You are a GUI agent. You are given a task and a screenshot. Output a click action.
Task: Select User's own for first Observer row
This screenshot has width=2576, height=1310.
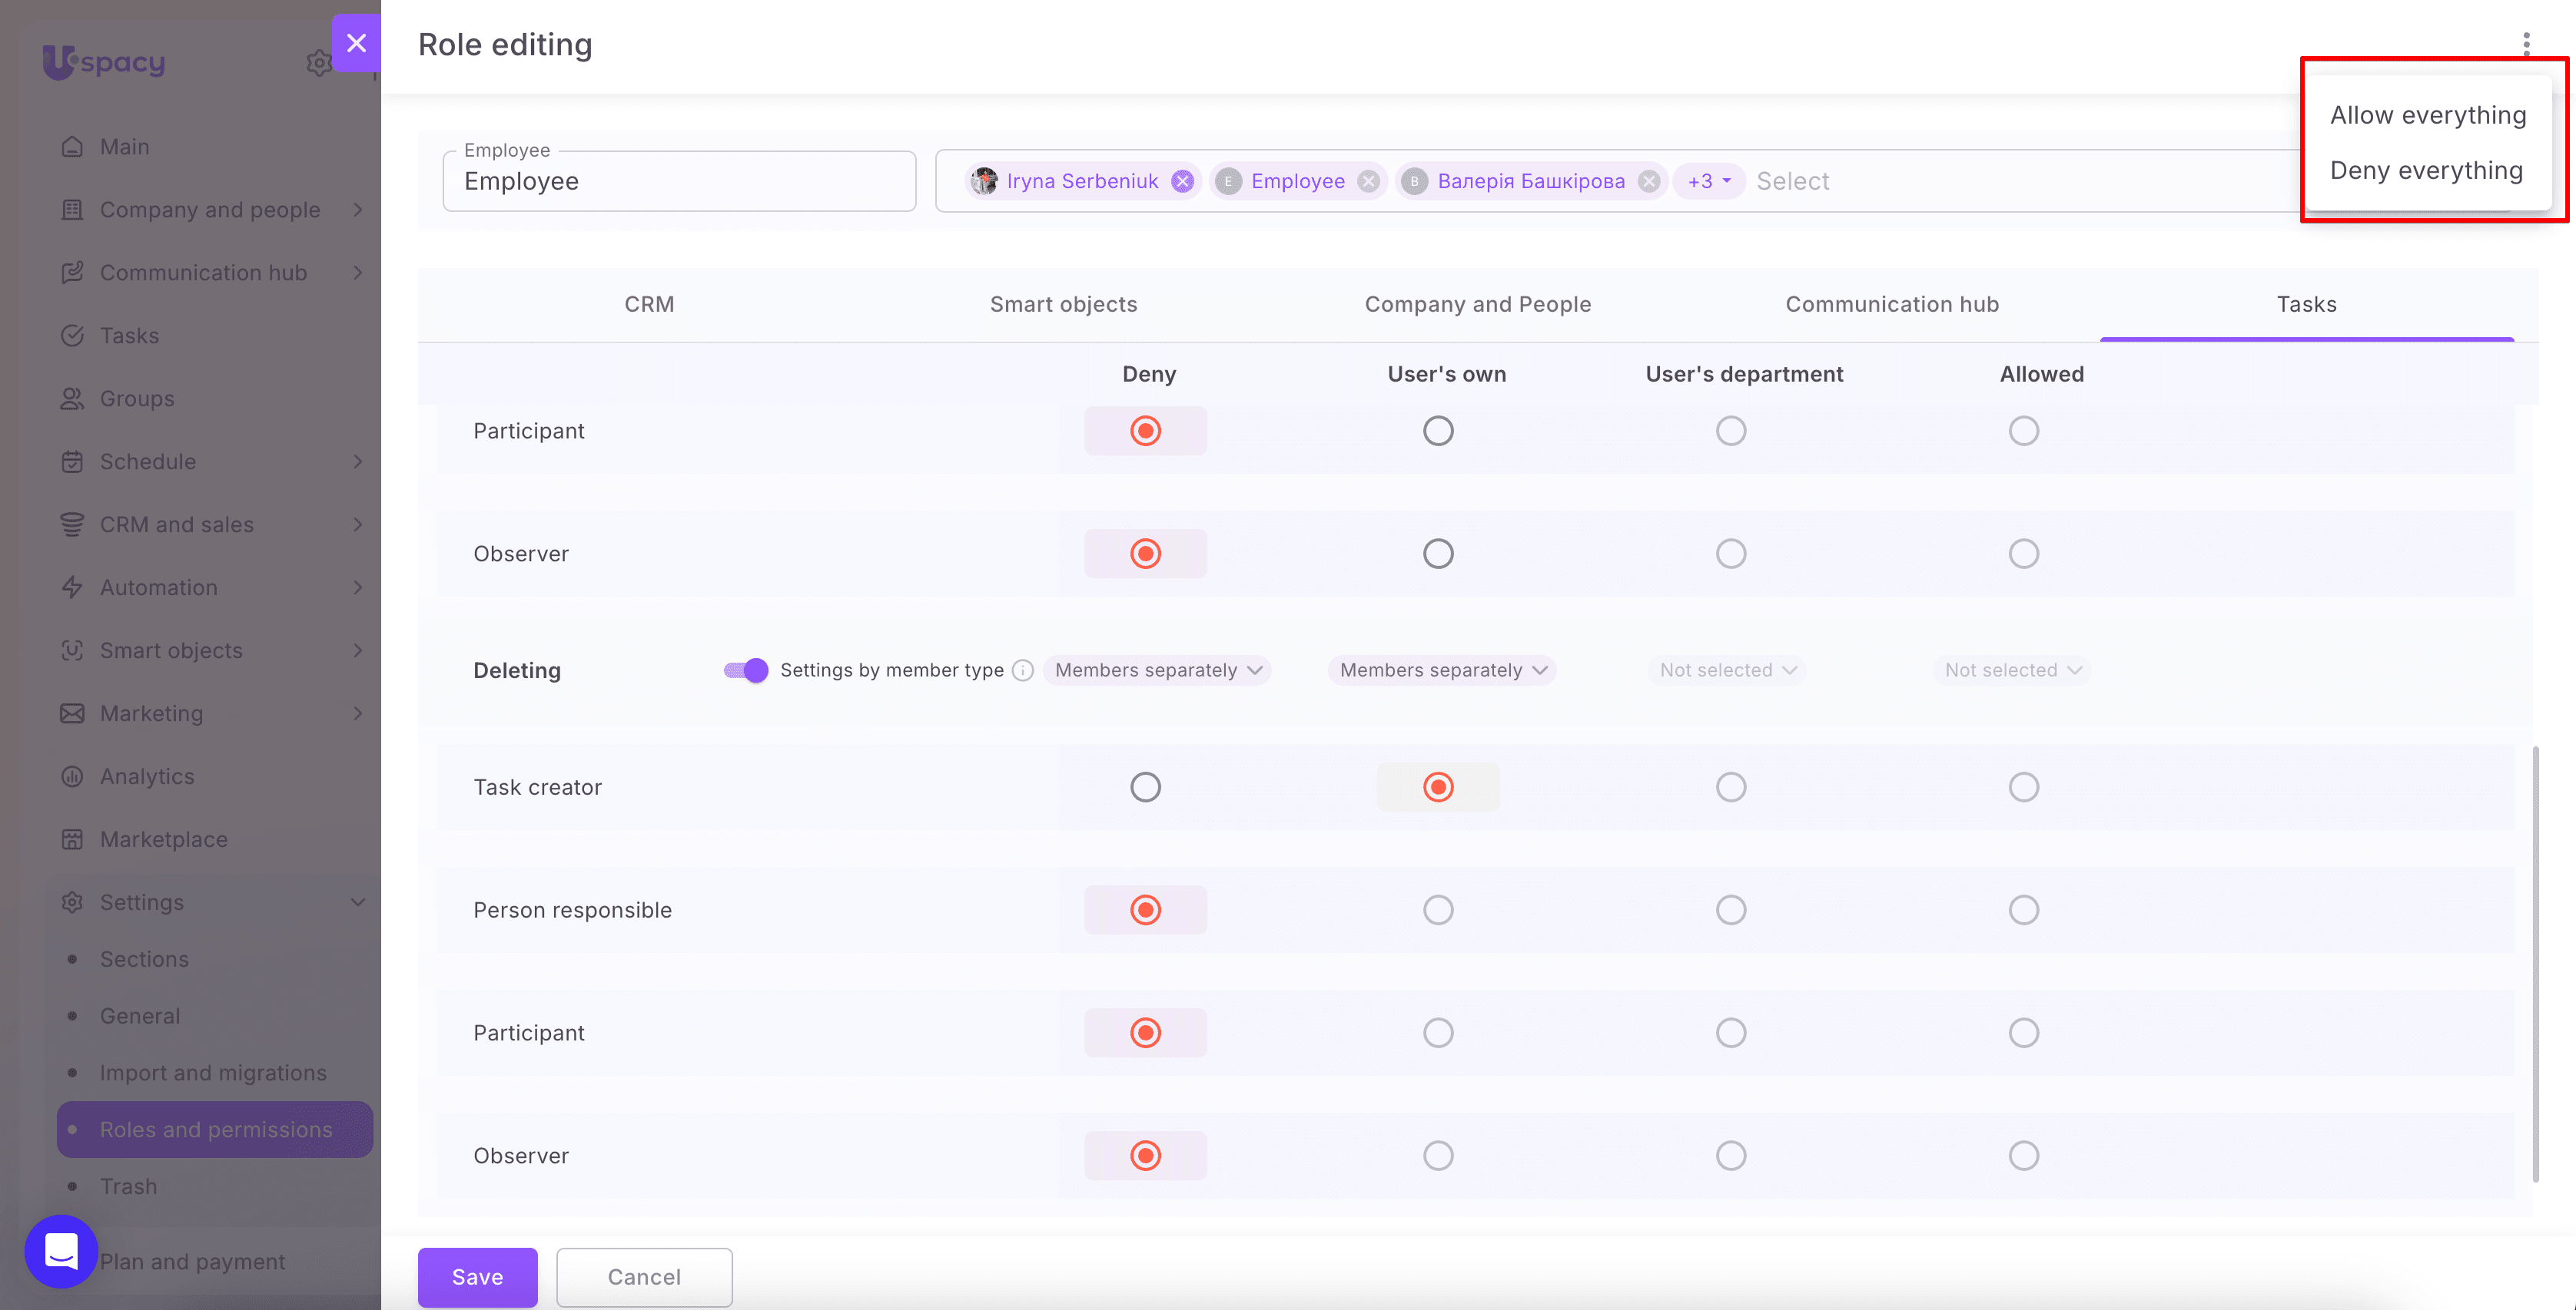[x=1438, y=554]
